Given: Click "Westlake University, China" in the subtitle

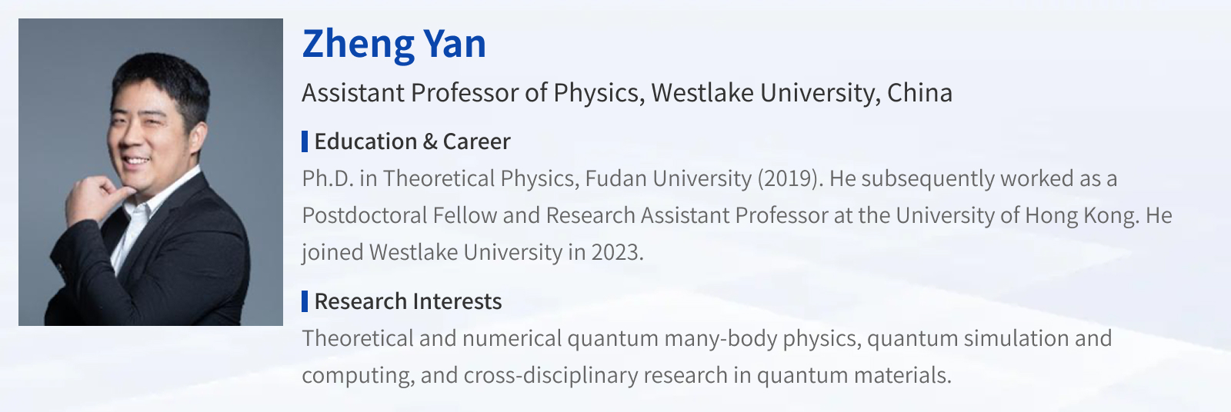Looking at the screenshot, I should click(x=802, y=93).
